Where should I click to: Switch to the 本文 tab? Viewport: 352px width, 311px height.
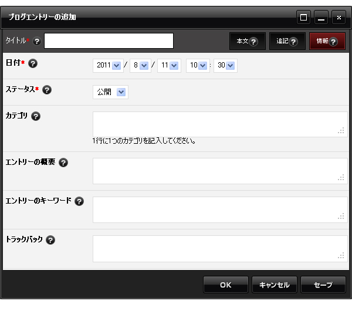click(248, 41)
